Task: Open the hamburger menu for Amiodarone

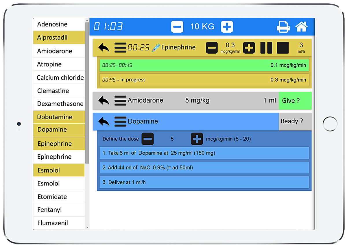Action: point(120,101)
